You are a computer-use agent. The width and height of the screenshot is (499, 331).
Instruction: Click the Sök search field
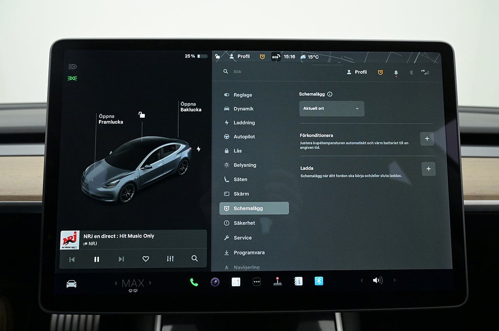tap(273, 71)
